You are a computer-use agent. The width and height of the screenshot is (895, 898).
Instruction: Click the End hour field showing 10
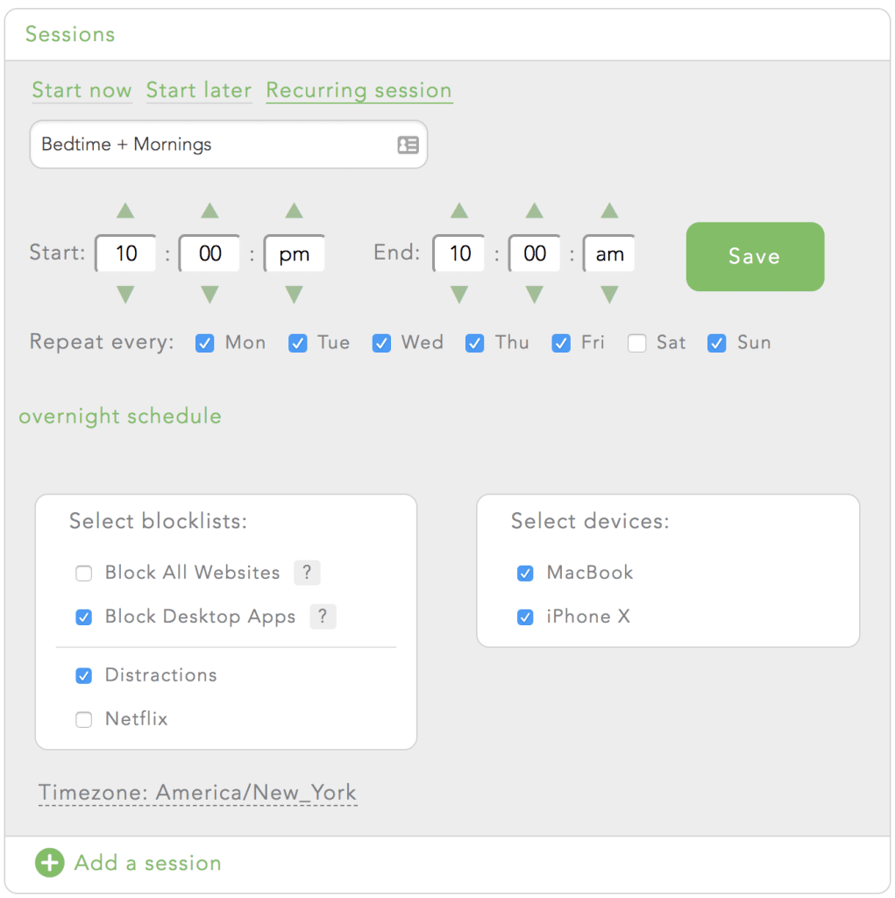pyautogui.click(x=460, y=253)
